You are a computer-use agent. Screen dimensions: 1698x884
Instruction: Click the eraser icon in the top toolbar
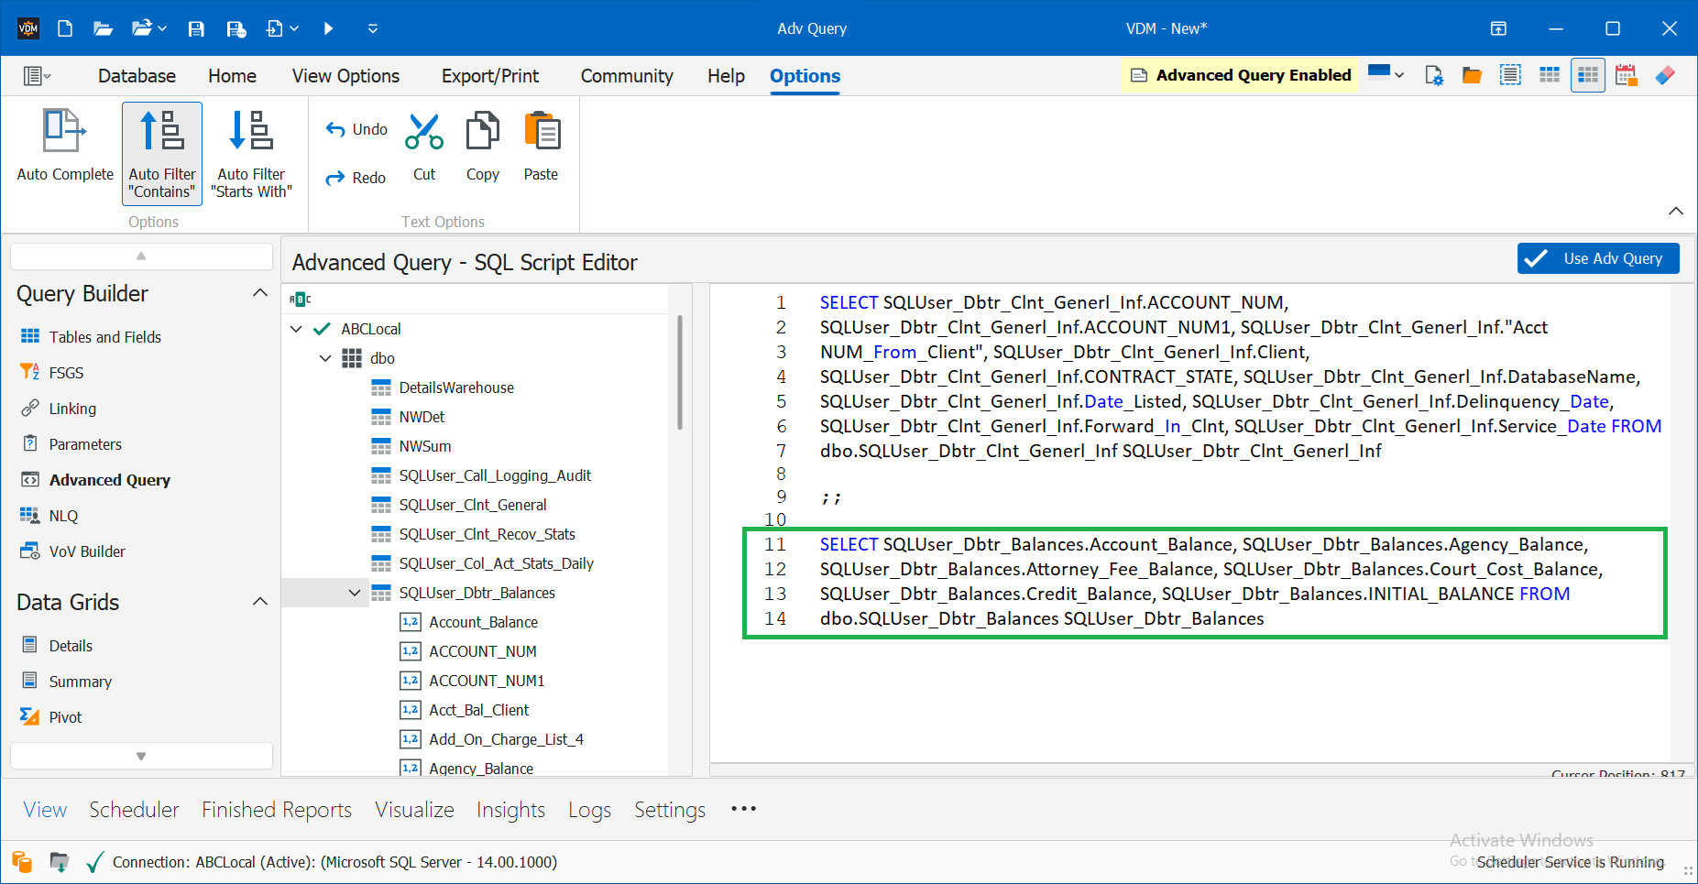[x=1666, y=74]
